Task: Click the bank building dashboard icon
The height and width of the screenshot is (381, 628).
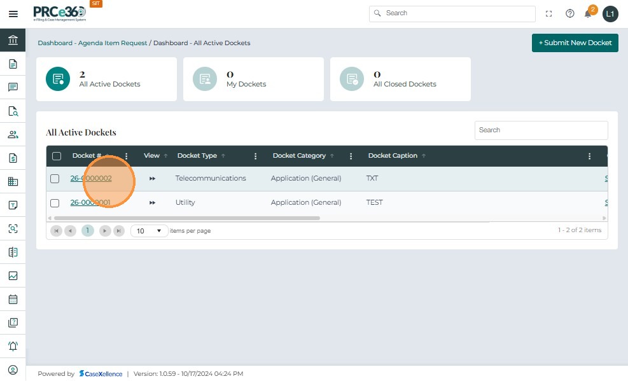Action: 13,40
